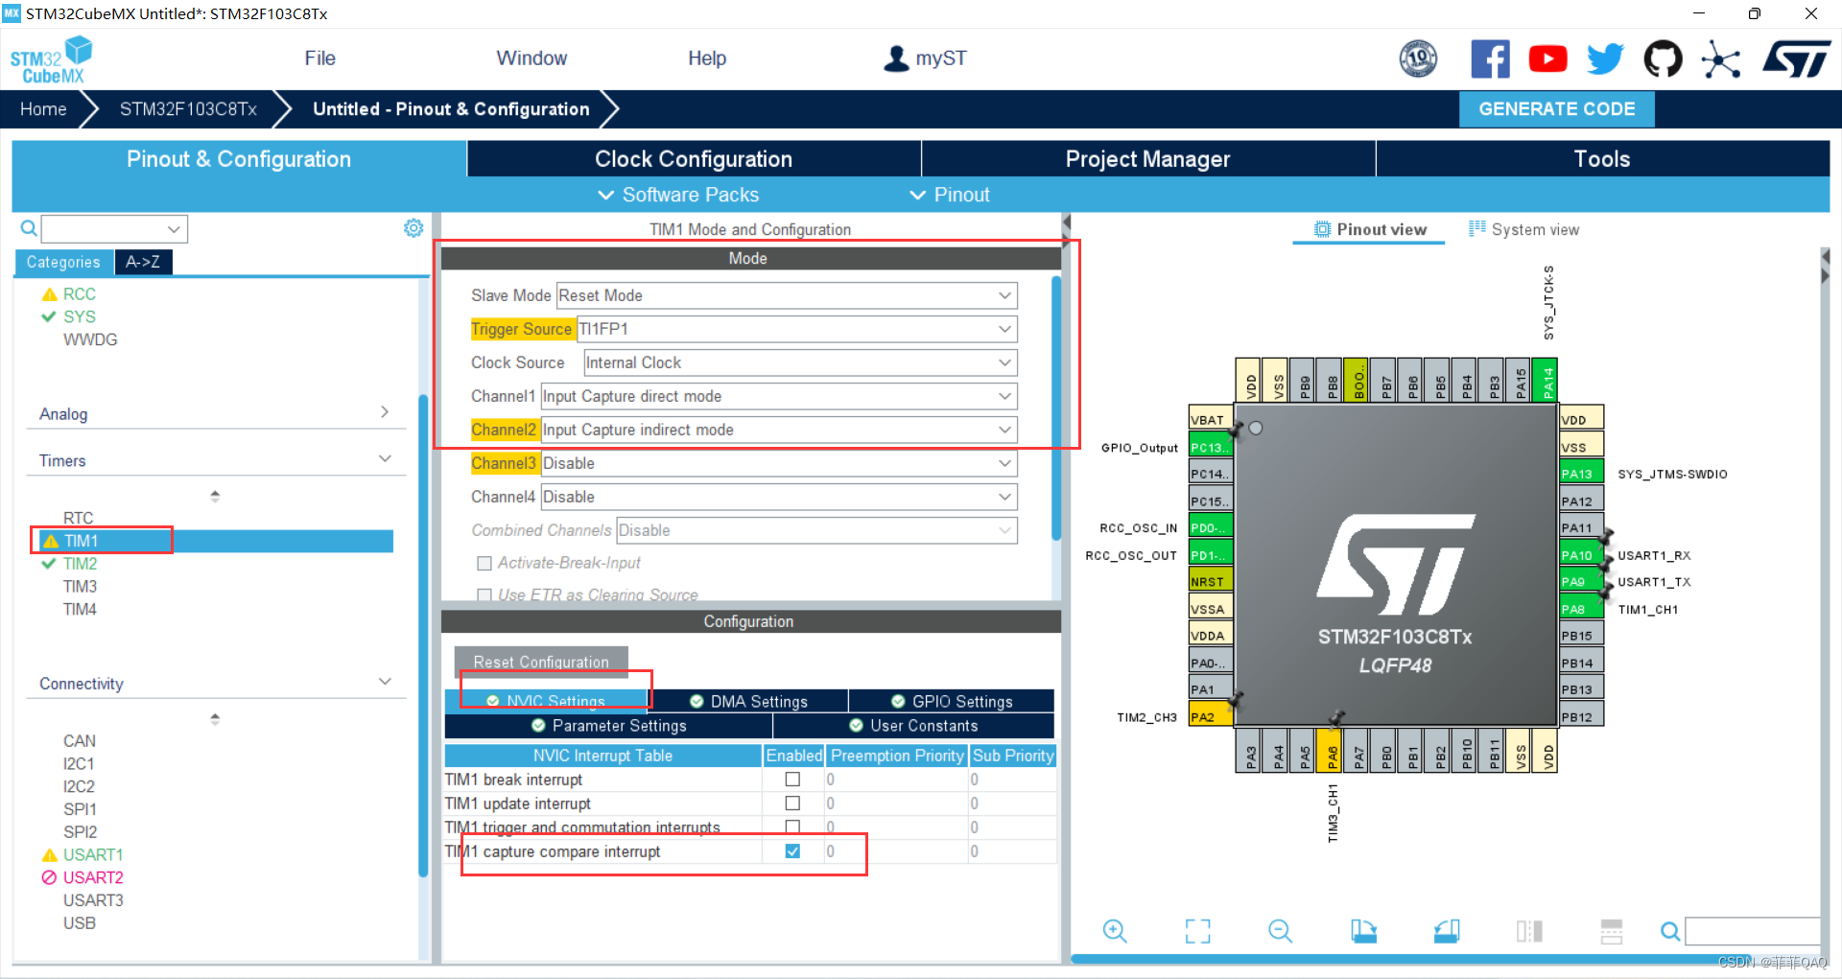
Task: Open the GPIO Settings tab
Action: tap(952, 701)
